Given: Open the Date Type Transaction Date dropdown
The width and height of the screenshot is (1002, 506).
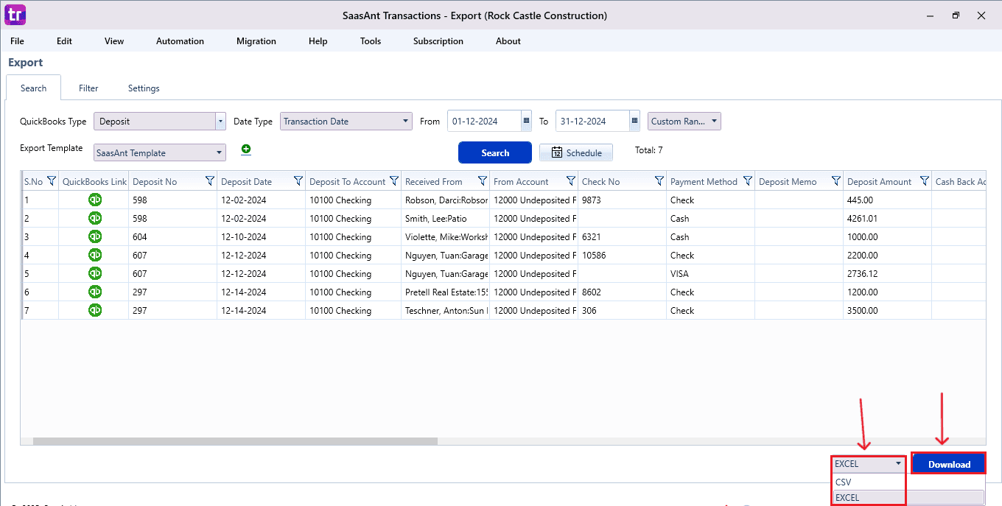Looking at the screenshot, I should tap(346, 122).
